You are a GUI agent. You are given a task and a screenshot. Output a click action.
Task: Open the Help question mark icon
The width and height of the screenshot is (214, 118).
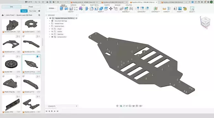(208, 2)
